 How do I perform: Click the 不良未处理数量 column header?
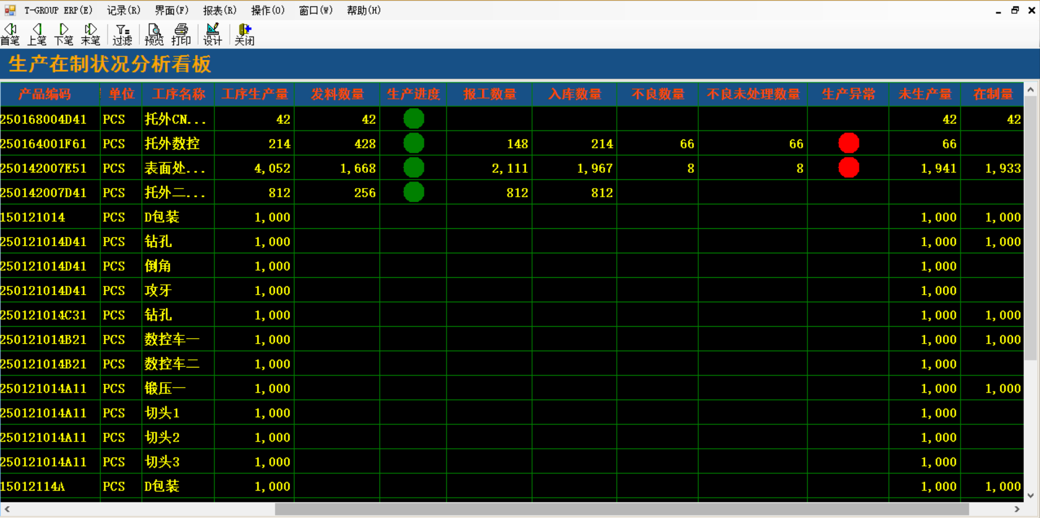pos(753,94)
